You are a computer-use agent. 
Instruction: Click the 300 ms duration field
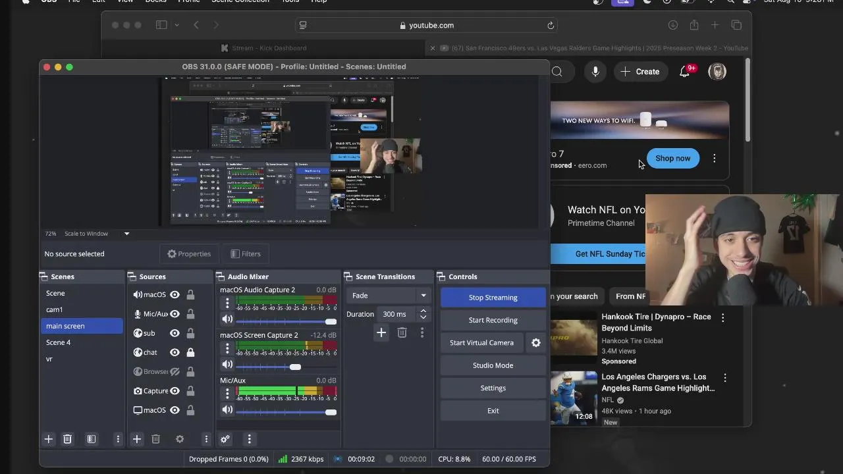397,314
